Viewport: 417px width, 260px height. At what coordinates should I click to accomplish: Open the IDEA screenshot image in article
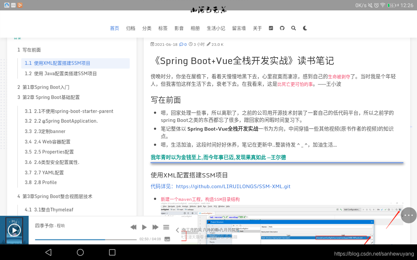click(x=282, y=224)
